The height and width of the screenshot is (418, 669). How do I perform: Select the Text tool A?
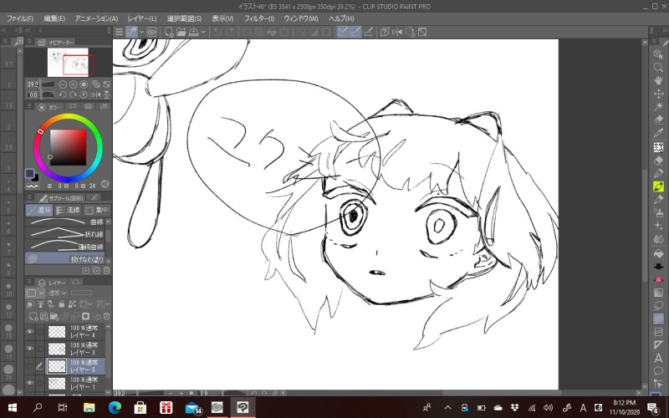pyautogui.click(x=658, y=359)
